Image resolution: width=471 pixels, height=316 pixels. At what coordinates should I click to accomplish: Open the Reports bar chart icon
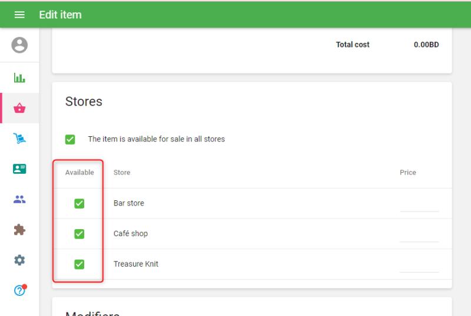[19, 78]
